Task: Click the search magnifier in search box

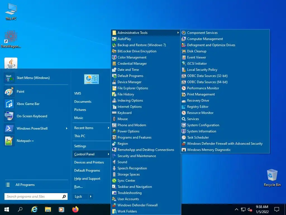Action: point(64,197)
